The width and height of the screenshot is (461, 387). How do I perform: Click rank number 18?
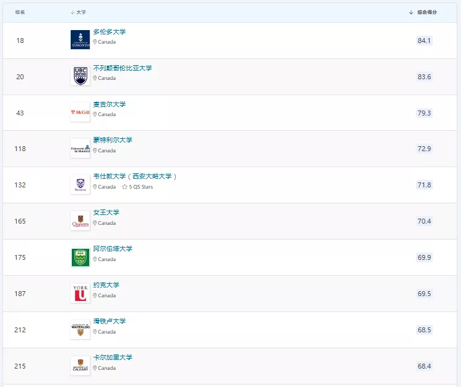[x=20, y=41]
